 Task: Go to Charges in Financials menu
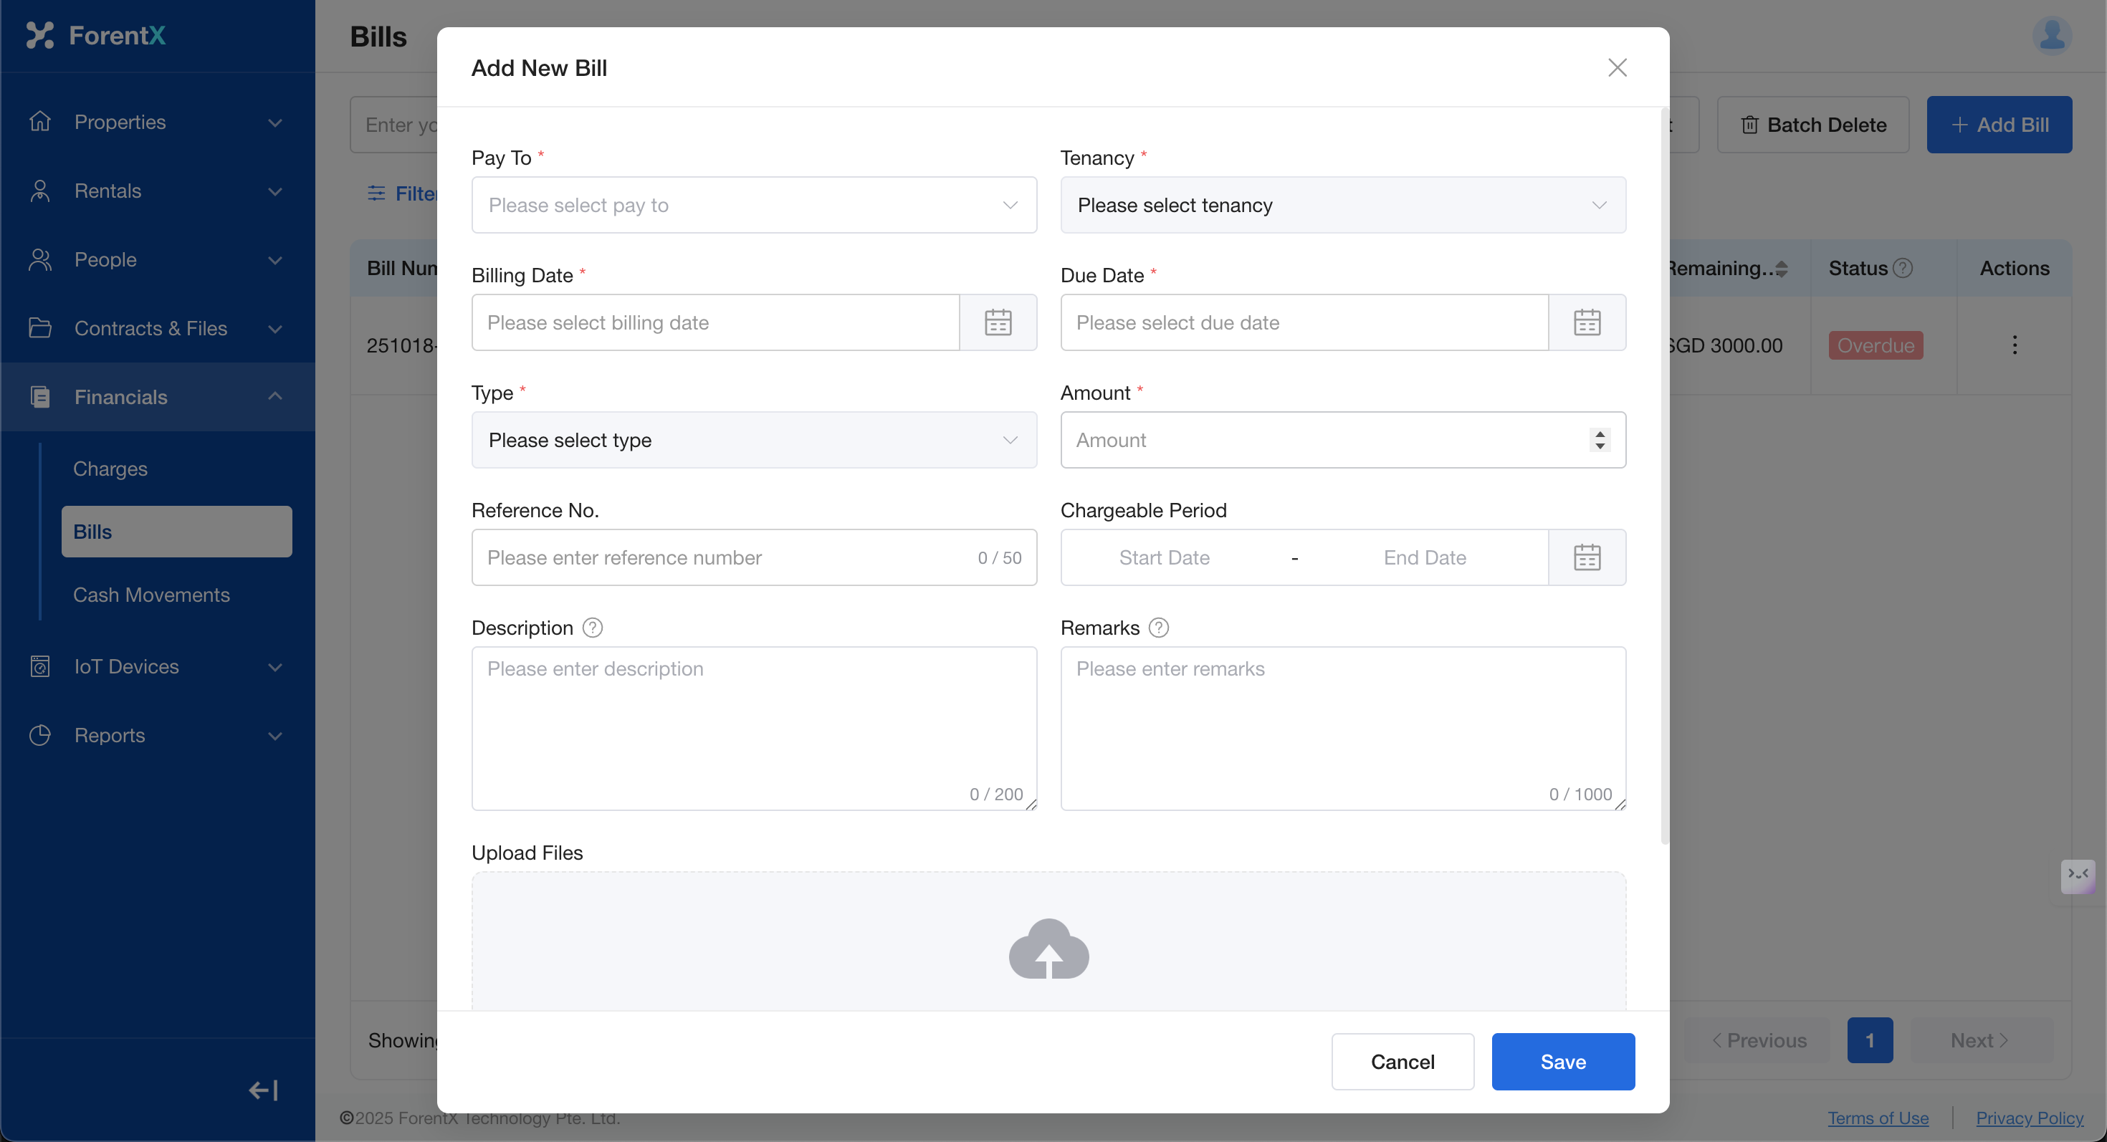(x=110, y=469)
